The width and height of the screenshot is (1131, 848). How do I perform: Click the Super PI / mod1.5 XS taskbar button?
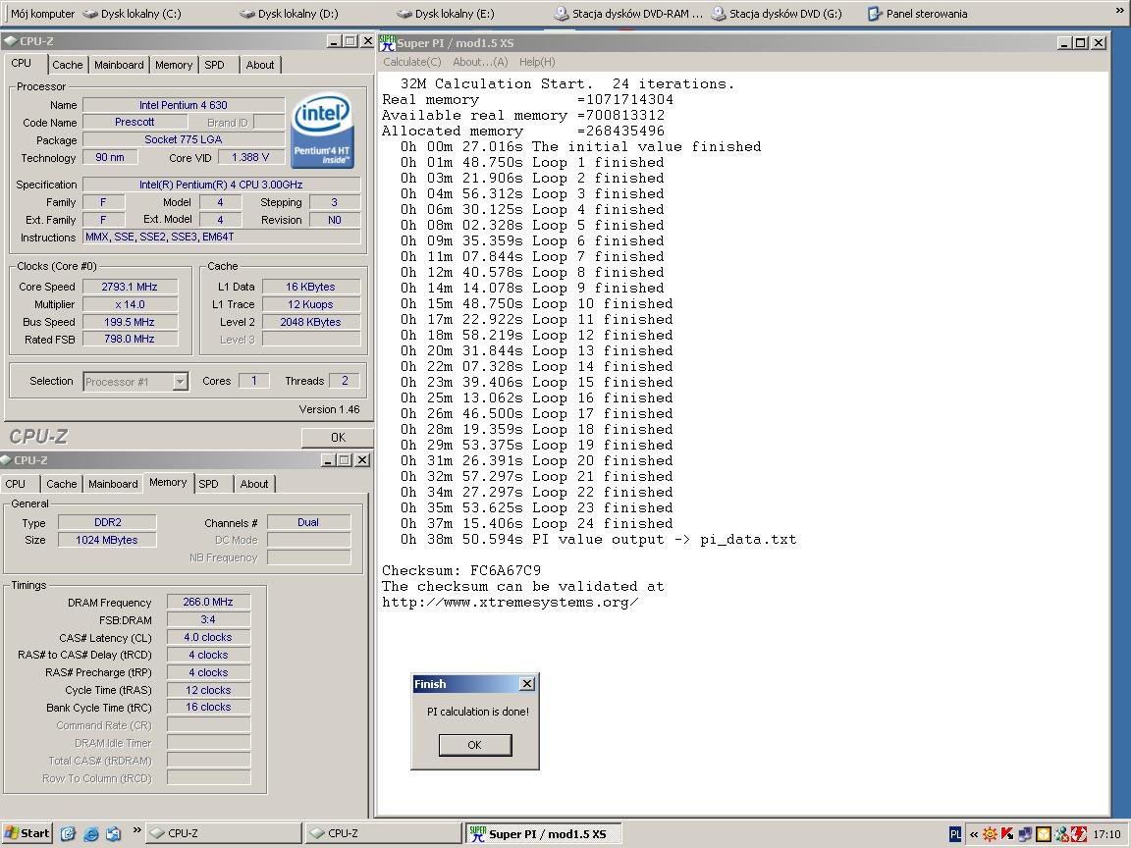[x=544, y=833]
